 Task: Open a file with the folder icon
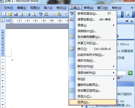(10, 14)
